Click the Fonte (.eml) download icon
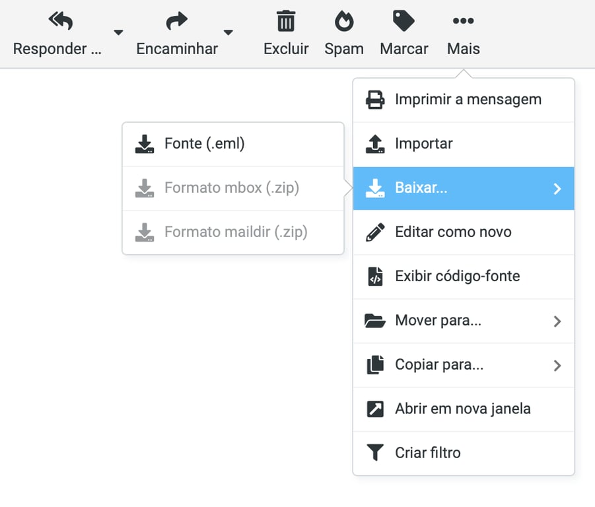595x507 pixels. [x=145, y=144]
